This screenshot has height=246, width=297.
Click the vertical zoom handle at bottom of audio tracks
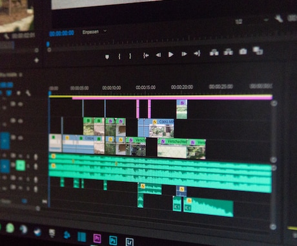pos(273,227)
